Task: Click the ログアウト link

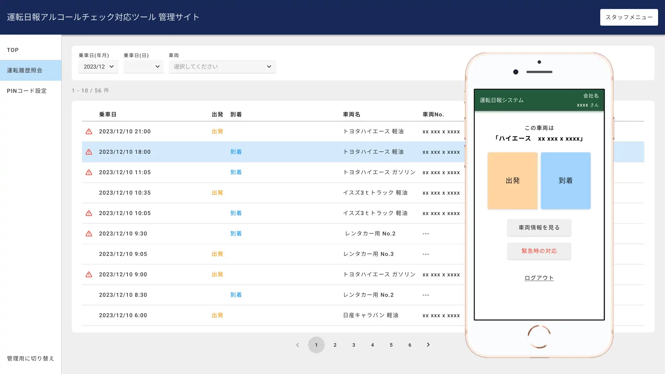Action: (x=539, y=278)
